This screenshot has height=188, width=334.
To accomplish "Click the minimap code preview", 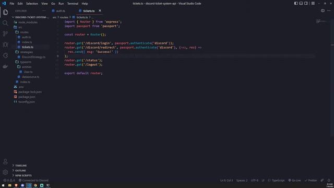I will pyautogui.click(x=321, y=21).
